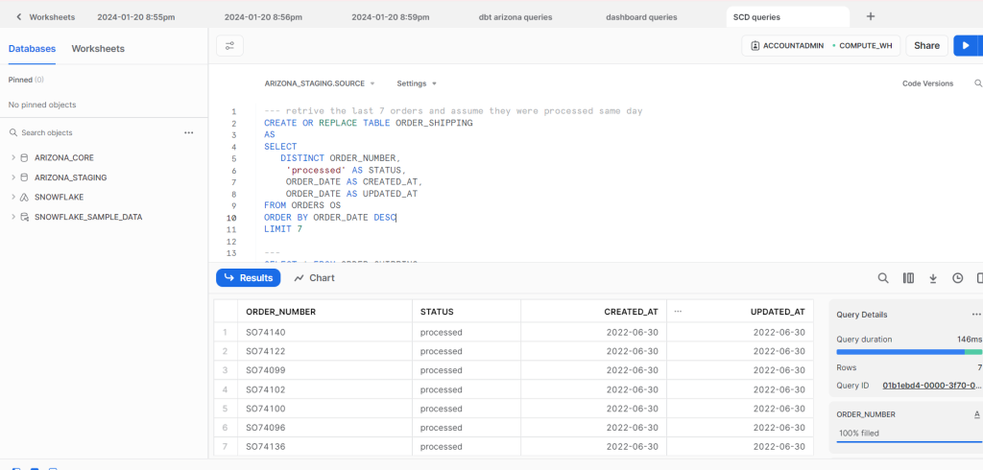Show the Results view
The image size is (983, 470).
click(248, 278)
